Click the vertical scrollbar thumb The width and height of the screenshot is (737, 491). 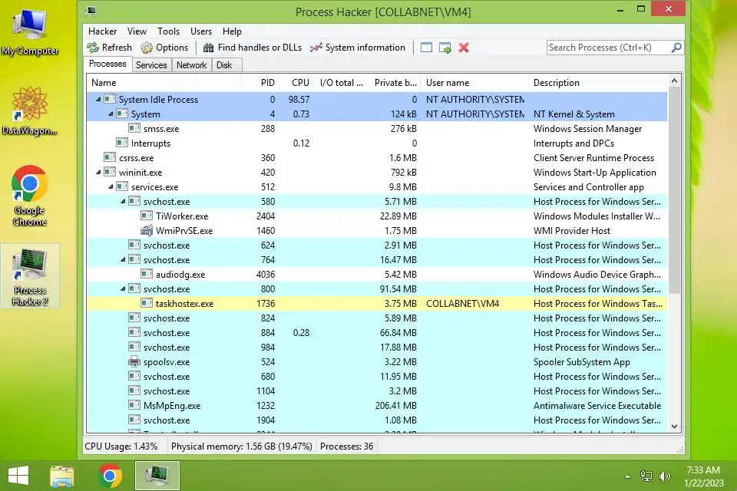[x=675, y=190]
